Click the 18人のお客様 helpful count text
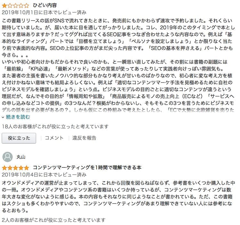The height and width of the screenshot is (225, 240). click(x=55, y=126)
